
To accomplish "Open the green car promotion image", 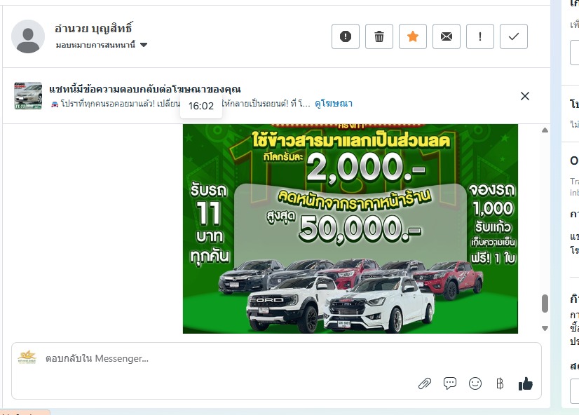I will coord(350,229).
